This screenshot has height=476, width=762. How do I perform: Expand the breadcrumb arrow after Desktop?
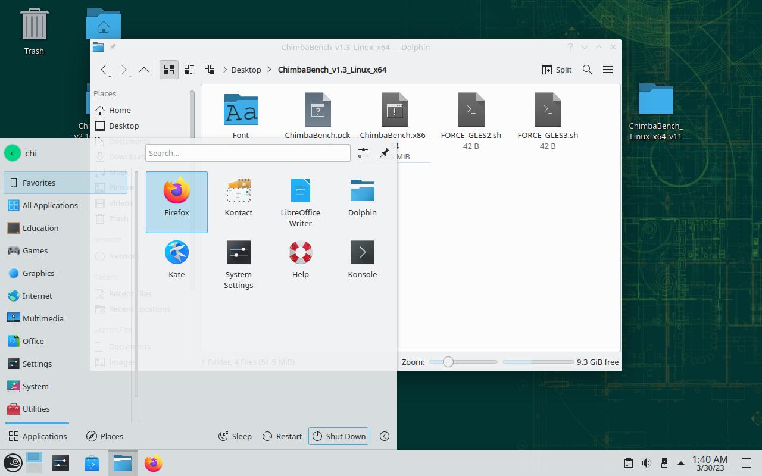pyautogui.click(x=270, y=70)
